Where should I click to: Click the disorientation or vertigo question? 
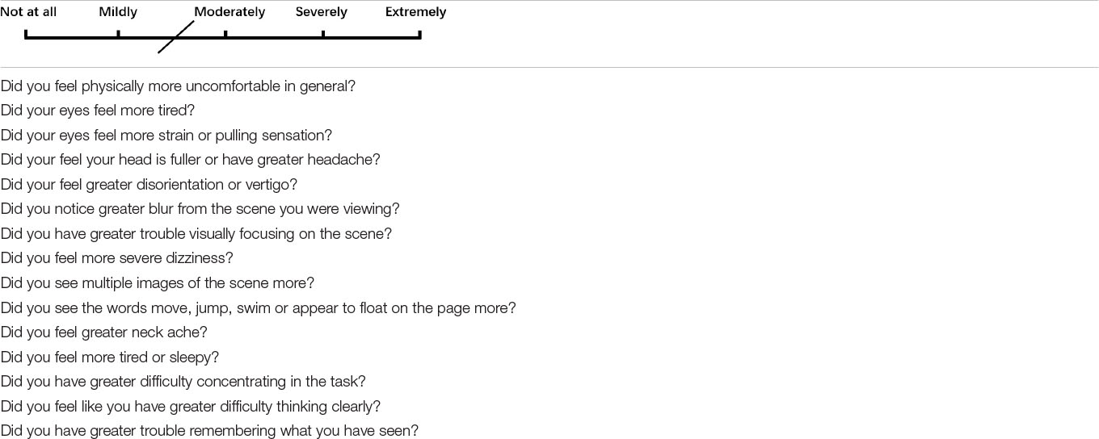point(149,185)
